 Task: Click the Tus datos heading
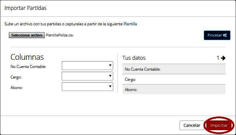134,58
